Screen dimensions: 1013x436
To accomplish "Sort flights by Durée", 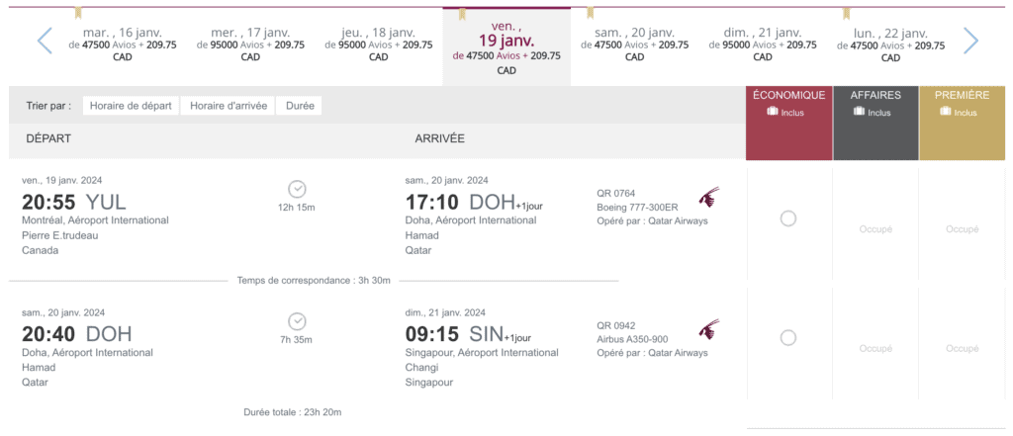I will point(301,106).
